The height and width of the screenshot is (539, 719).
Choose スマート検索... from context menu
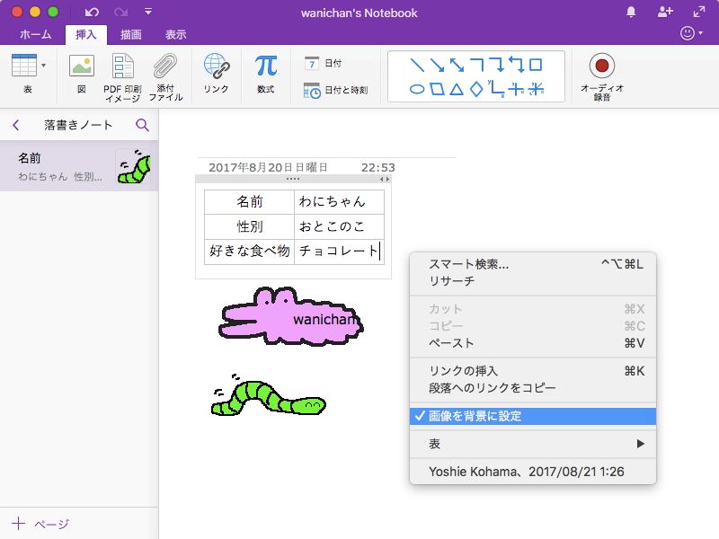533,264
